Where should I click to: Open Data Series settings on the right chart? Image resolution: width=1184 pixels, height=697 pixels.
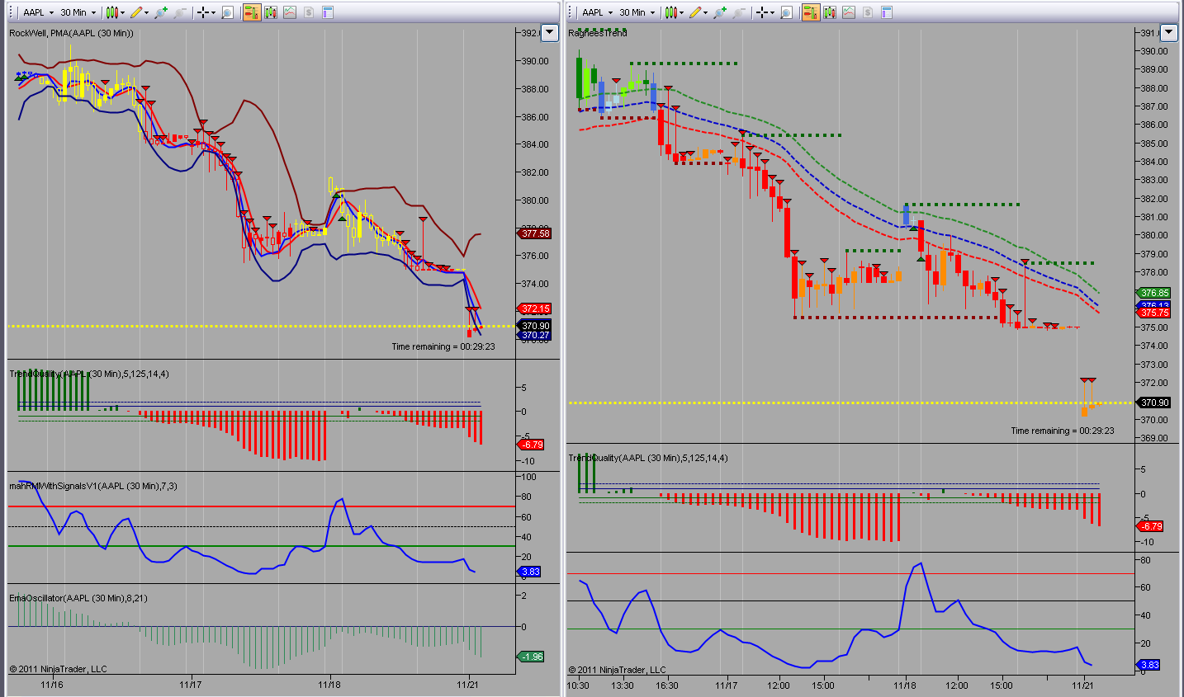pyautogui.click(x=830, y=12)
